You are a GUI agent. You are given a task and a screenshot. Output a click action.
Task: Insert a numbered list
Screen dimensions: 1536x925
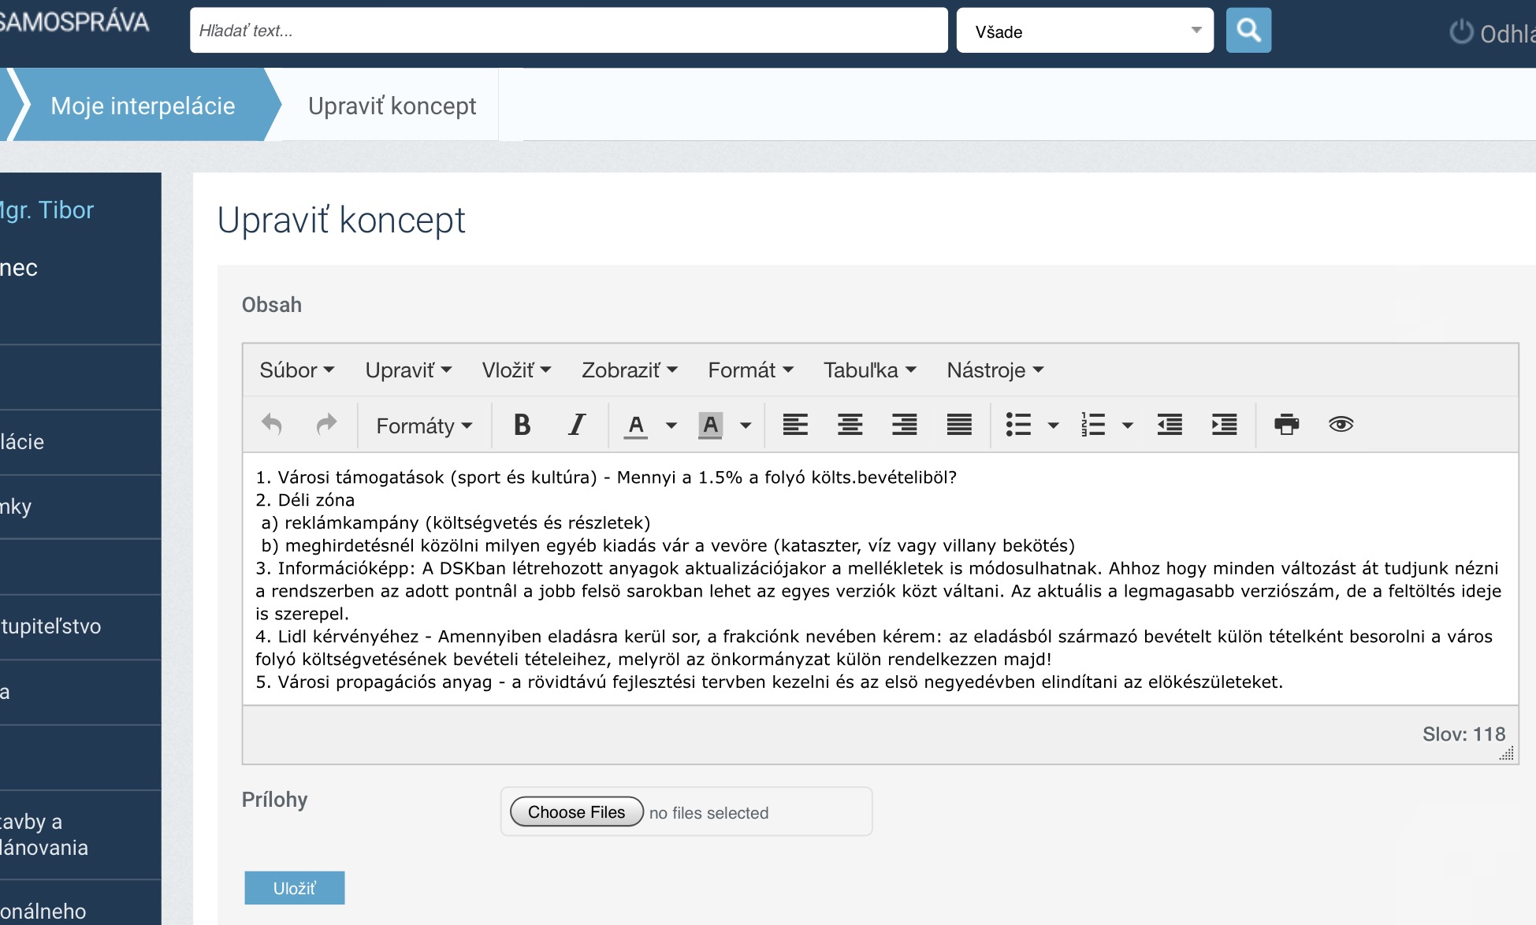click(1093, 425)
